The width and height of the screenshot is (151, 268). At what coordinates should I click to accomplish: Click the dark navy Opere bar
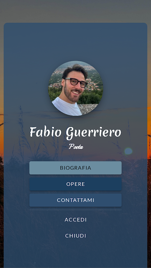75,184
